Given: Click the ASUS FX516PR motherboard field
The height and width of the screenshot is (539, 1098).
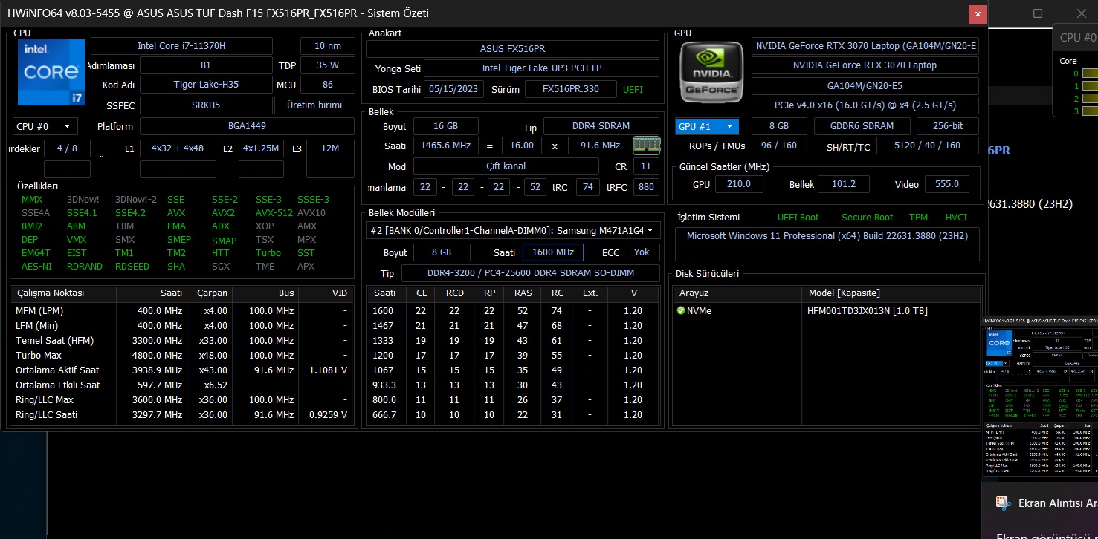Looking at the screenshot, I should point(513,49).
